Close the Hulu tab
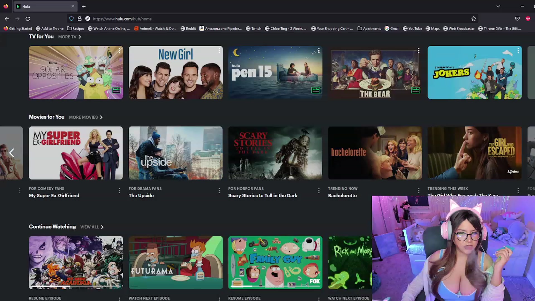Screen dimensions: 535x301 (73, 6)
